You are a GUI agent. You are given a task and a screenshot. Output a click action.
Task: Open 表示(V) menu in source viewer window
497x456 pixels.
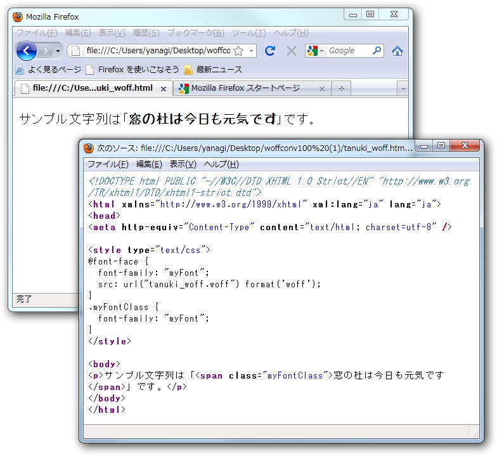pyautogui.click(x=183, y=164)
